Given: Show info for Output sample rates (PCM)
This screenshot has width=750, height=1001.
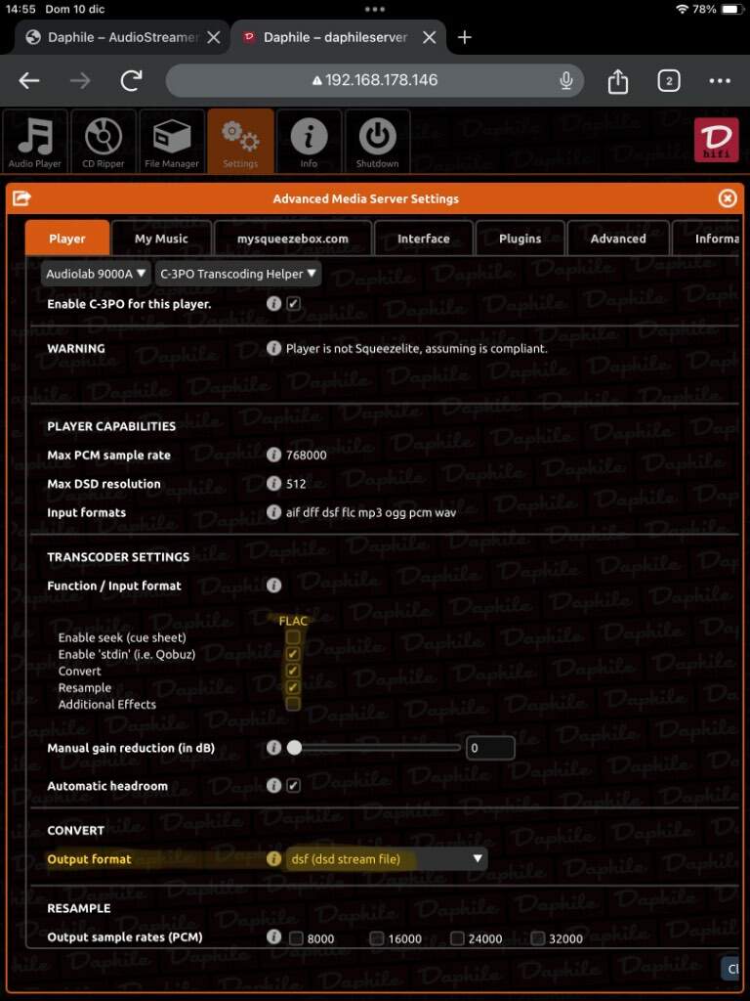Looking at the screenshot, I should tap(273, 936).
